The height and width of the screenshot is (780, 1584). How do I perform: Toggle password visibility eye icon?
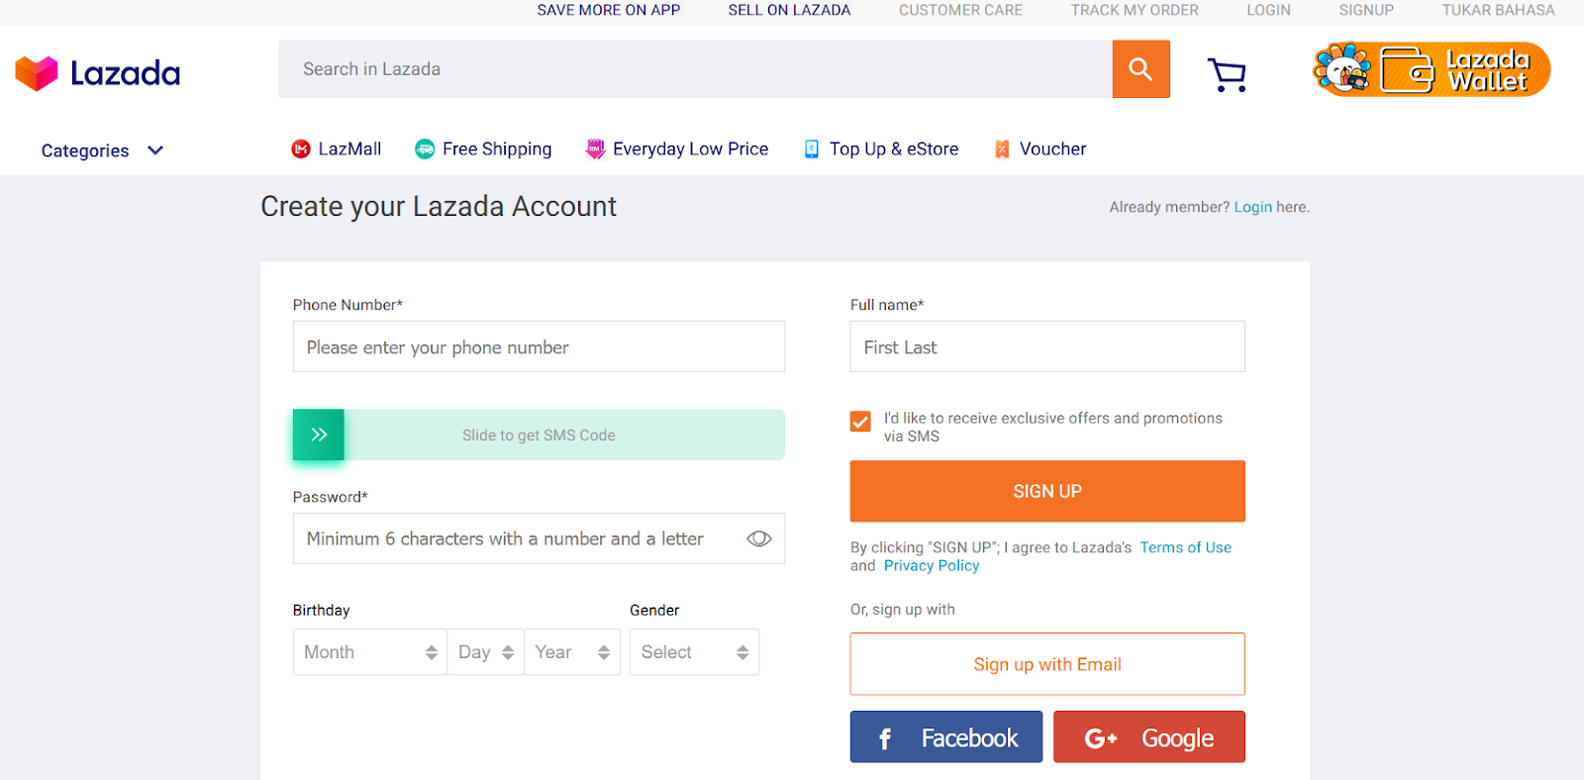tap(759, 538)
